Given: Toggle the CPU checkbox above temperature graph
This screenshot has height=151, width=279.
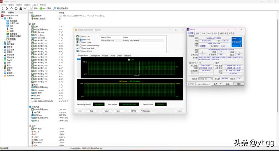Looking at the screenshot, I should [x=129, y=60].
